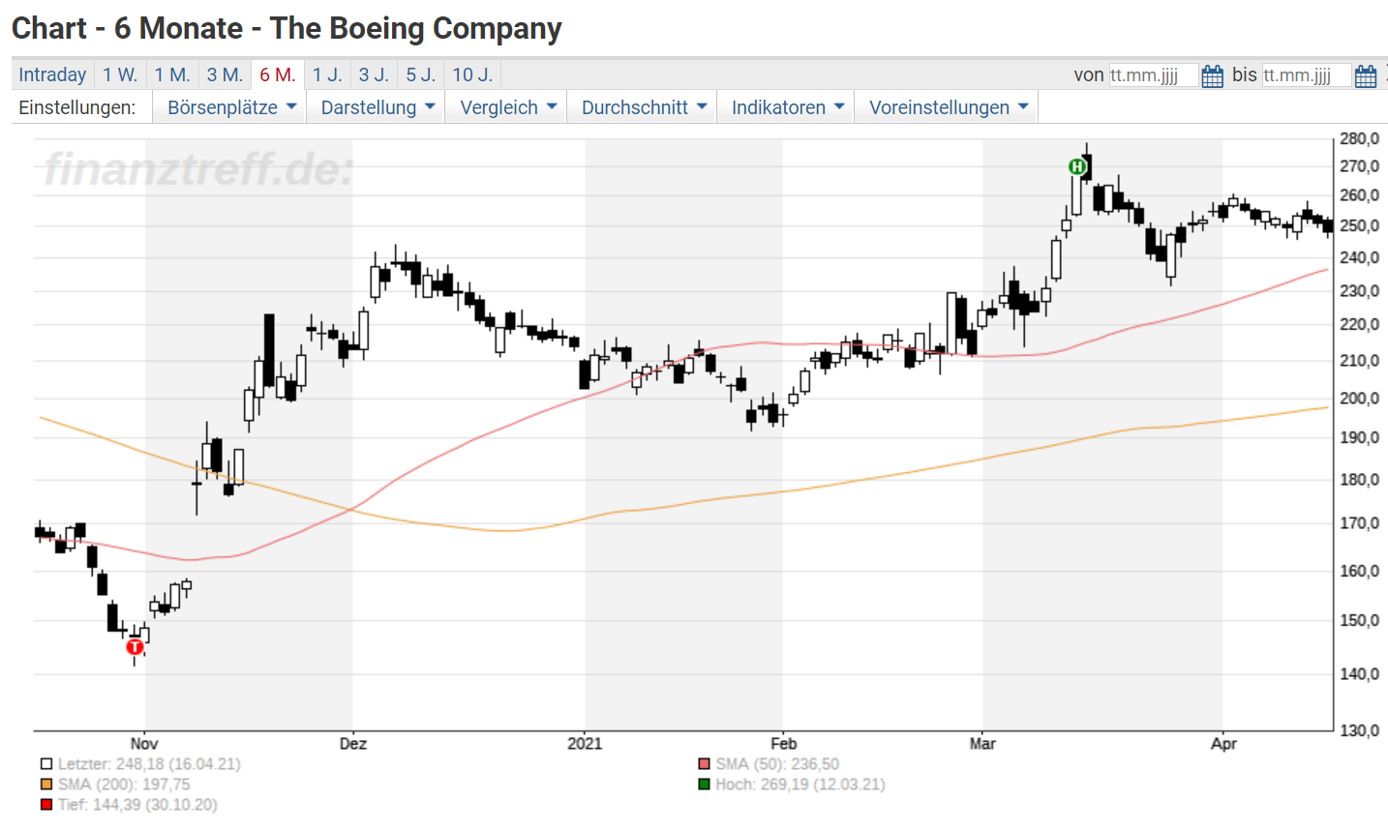Click the 'Mar' axis label
Viewport: 1388px width, 830px height.
pos(982,744)
